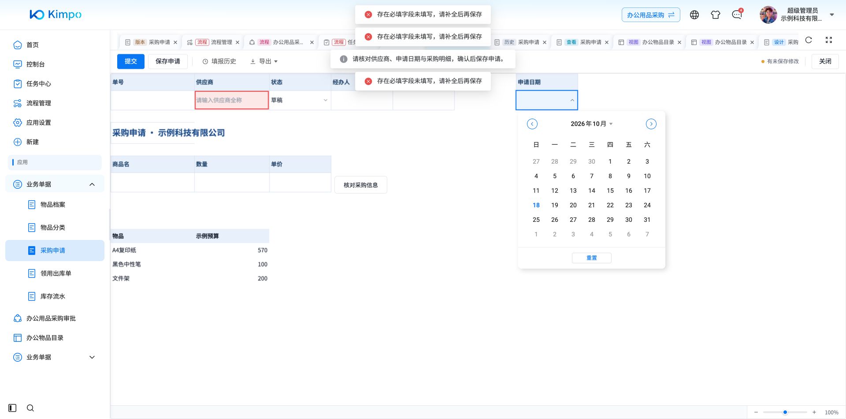Click the Kimpo logo

tap(56, 15)
